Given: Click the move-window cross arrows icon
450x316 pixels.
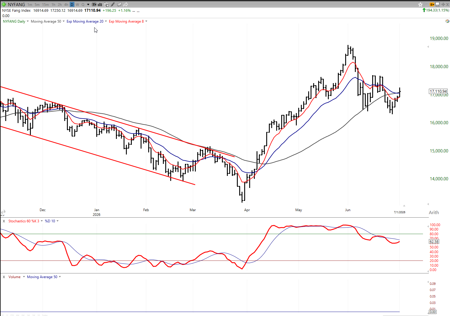Looking at the screenshot, I should pyautogui.click(x=443, y=4).
